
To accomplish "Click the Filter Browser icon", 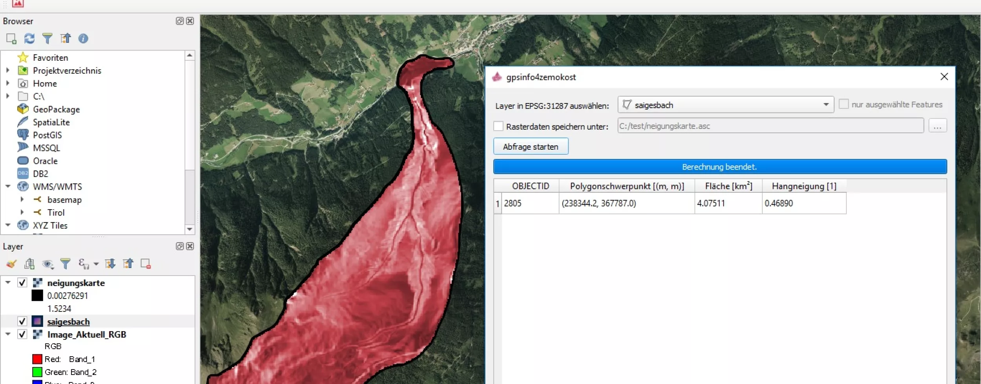I will pos(47,38).
